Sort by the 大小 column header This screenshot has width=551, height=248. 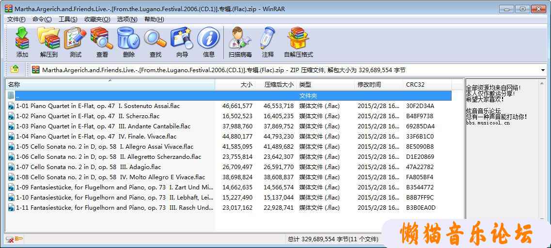coord(235,85)
